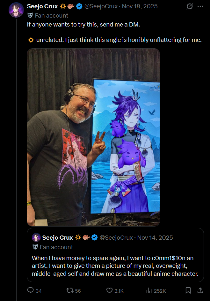Click the Fan account label on main post
Screen dimensions: 210x301
click(x=52, y=16)
